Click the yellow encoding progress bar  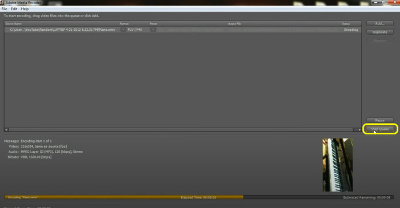tap(124, 197)
